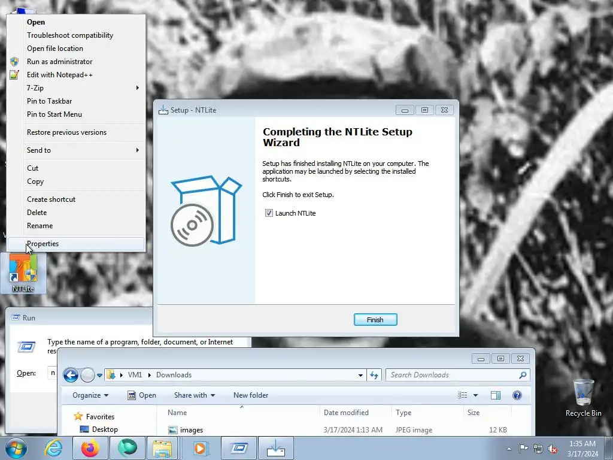Click the Finish button in setup
613x460 pixels.
point(375,320)
